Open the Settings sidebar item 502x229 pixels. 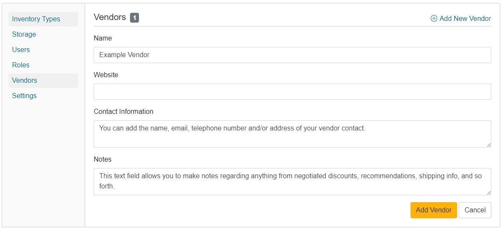pyautogui.click(x=24, y=96)
